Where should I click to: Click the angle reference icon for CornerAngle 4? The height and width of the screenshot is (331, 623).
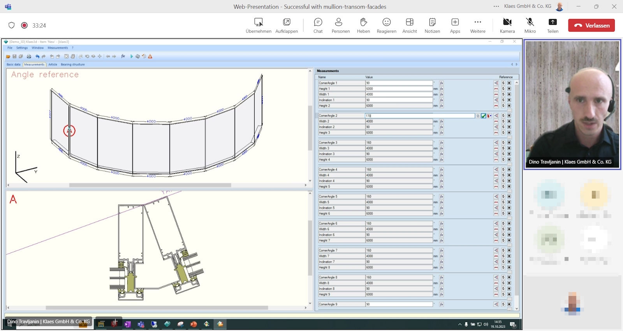(x=496, y=169)
